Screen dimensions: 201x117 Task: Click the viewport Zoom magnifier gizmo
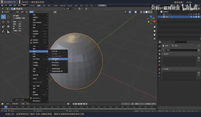coord(154,27)
